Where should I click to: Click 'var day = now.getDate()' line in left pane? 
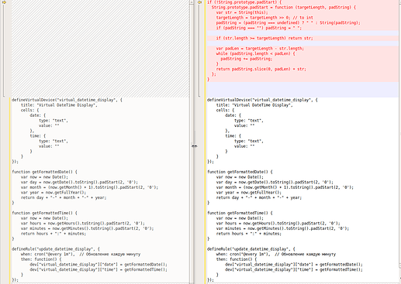79,182
